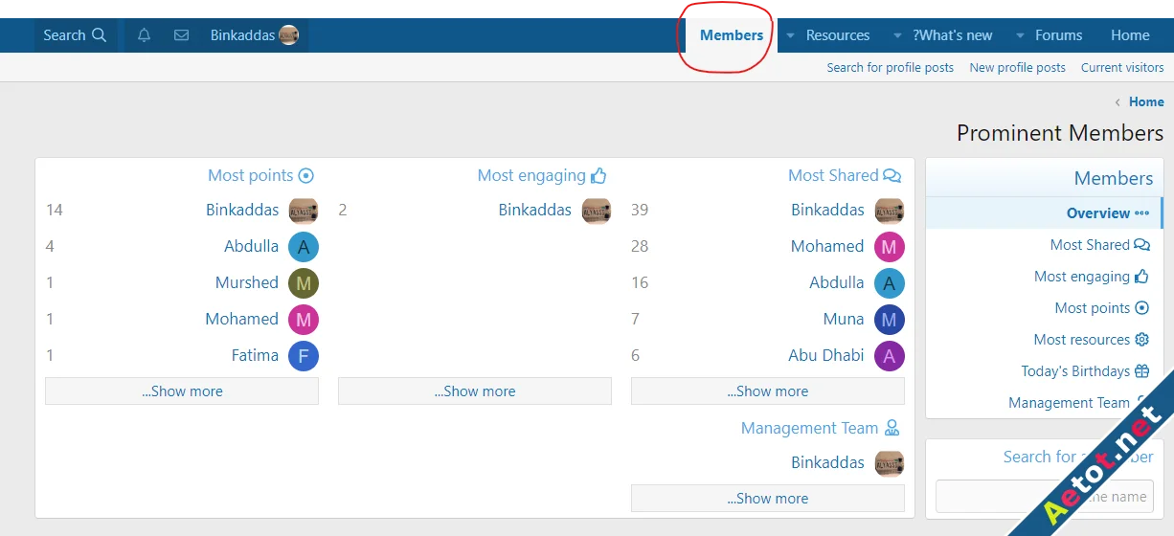Open Abdulla's avatar in Most points list
Screen dimensions: 1174x536
pos(304,247)
